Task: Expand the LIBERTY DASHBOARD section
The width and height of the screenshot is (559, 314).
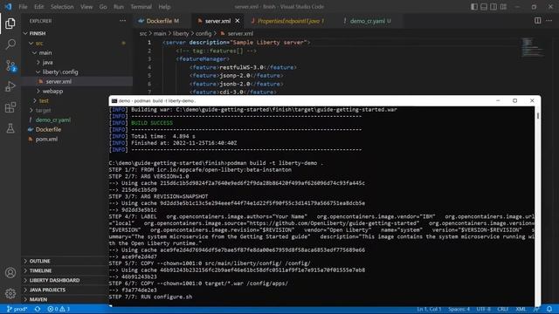Action: 54,280
